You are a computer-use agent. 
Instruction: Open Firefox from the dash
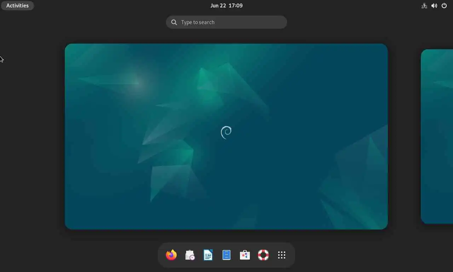pyautogui.click(x=171, y=255)
